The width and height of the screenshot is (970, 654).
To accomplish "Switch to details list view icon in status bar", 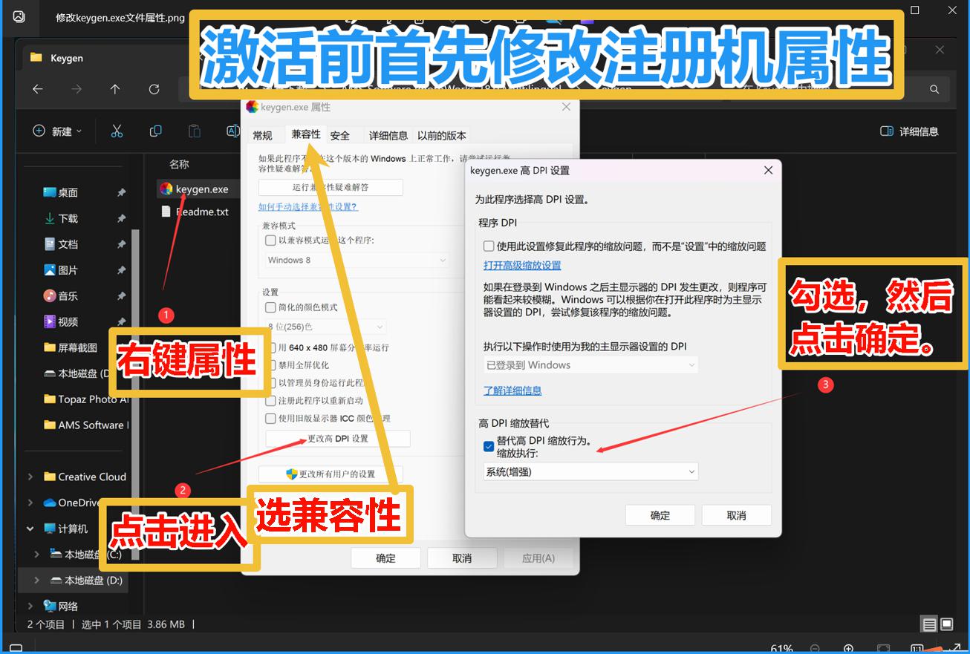I will point(929,624).
